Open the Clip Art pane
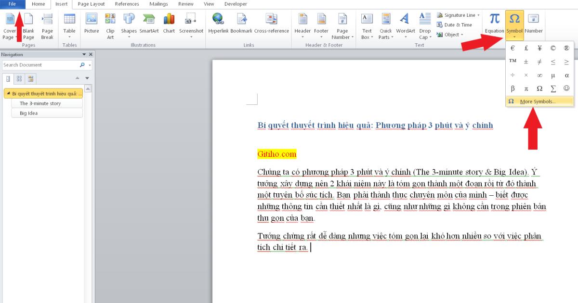Image resolution: width=578 pixels, height=303 pixels. coord(110,23)
